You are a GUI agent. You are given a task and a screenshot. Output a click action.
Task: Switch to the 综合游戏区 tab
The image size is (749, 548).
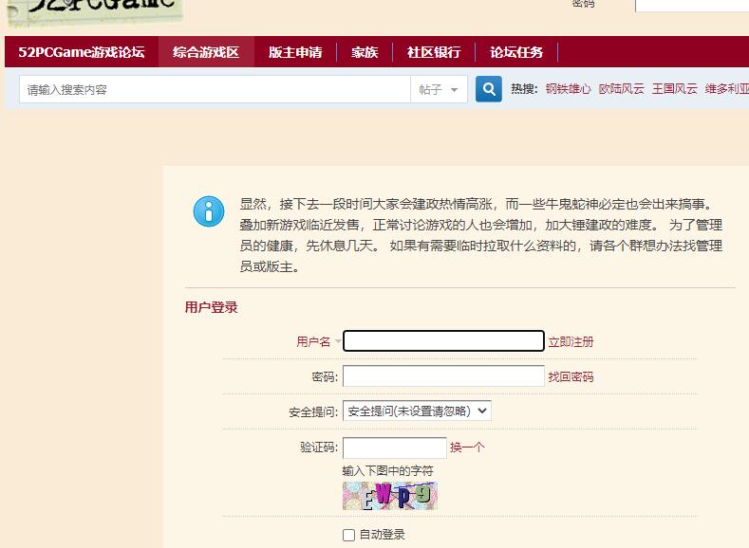pyautogui.click(x=206, y=52)
